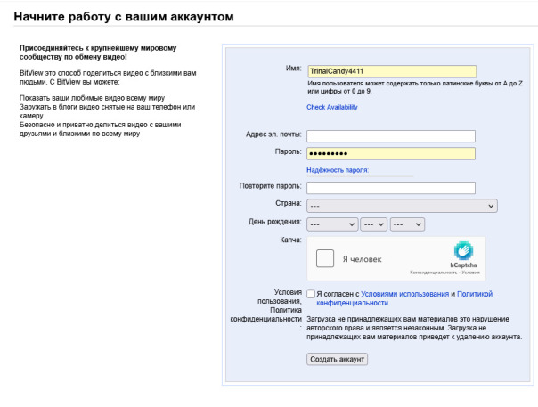The image size is (538, 407).
Task: Open the birthday year dropdown
Action: pyautogui.click(x=407, y=224)
